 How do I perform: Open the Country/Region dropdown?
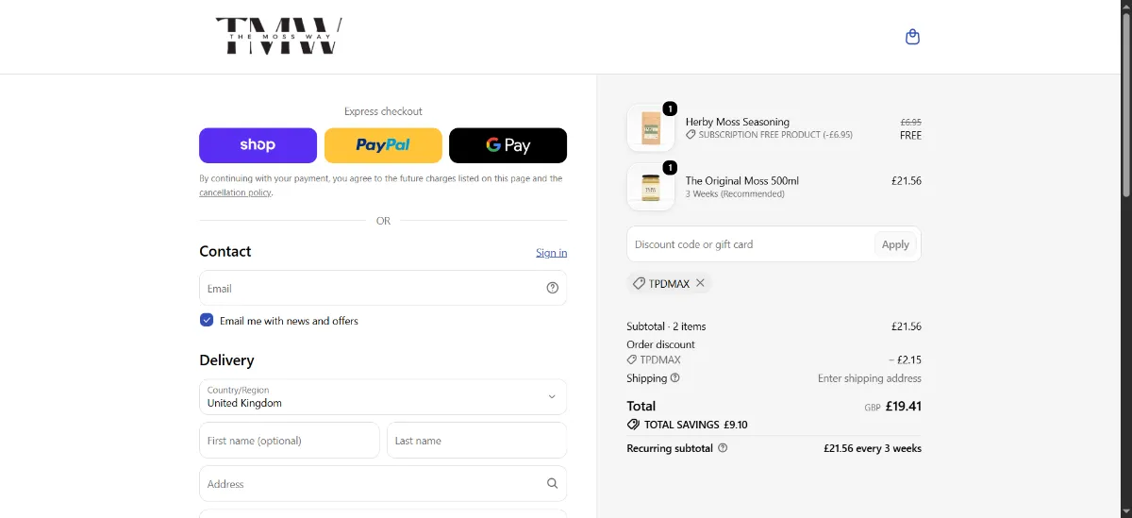pos(383,397)
